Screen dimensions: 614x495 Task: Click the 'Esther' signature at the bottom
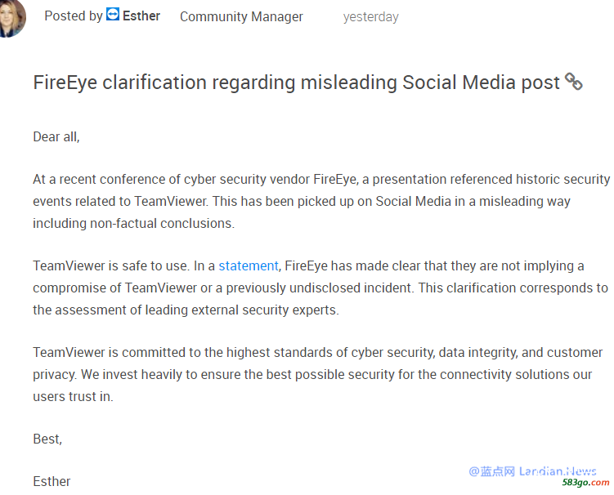coord(52,481)
